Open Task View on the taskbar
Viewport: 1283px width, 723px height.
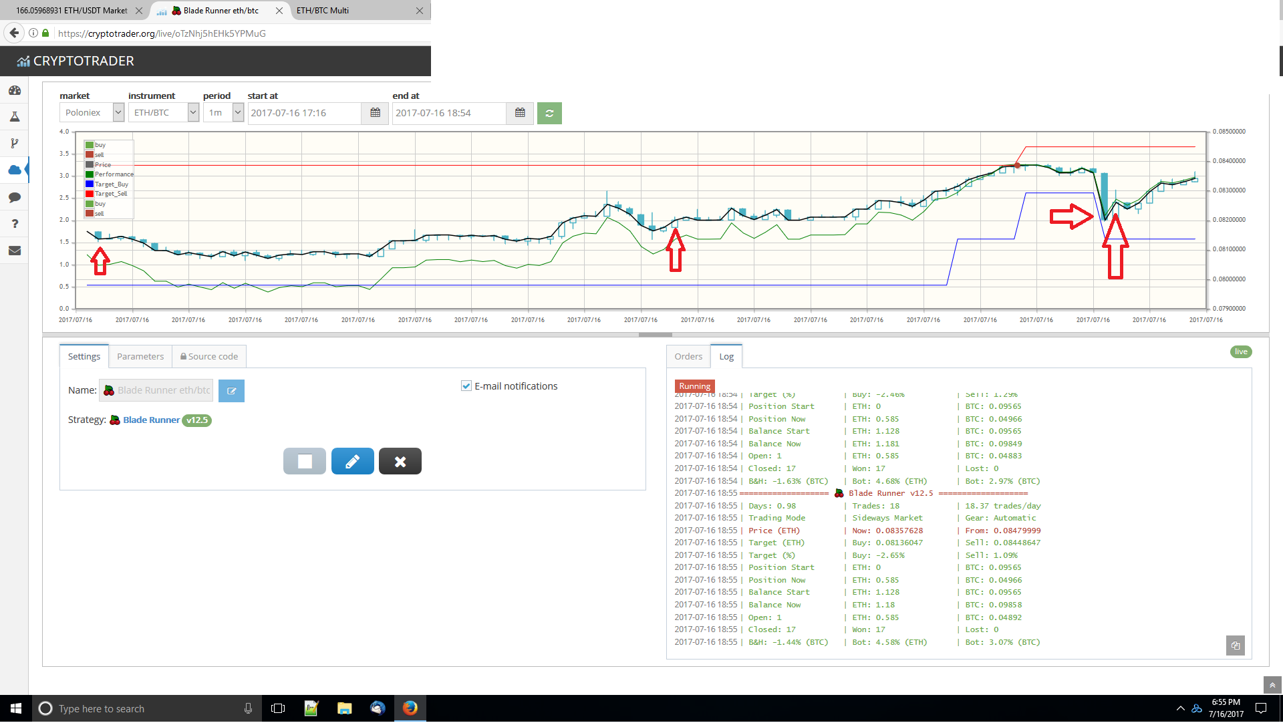pyautogui.click(x=278, y=709)
